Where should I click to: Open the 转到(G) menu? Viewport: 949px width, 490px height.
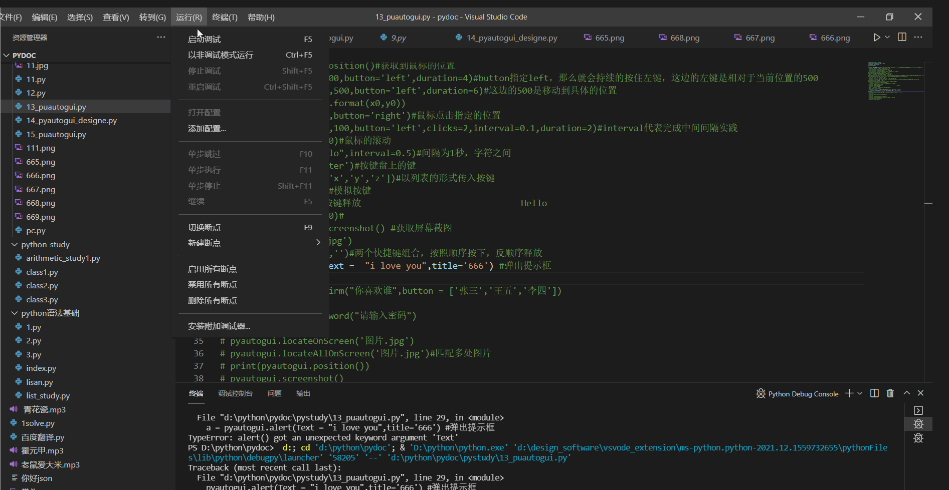pyautogui.click(x=152, y=17)
